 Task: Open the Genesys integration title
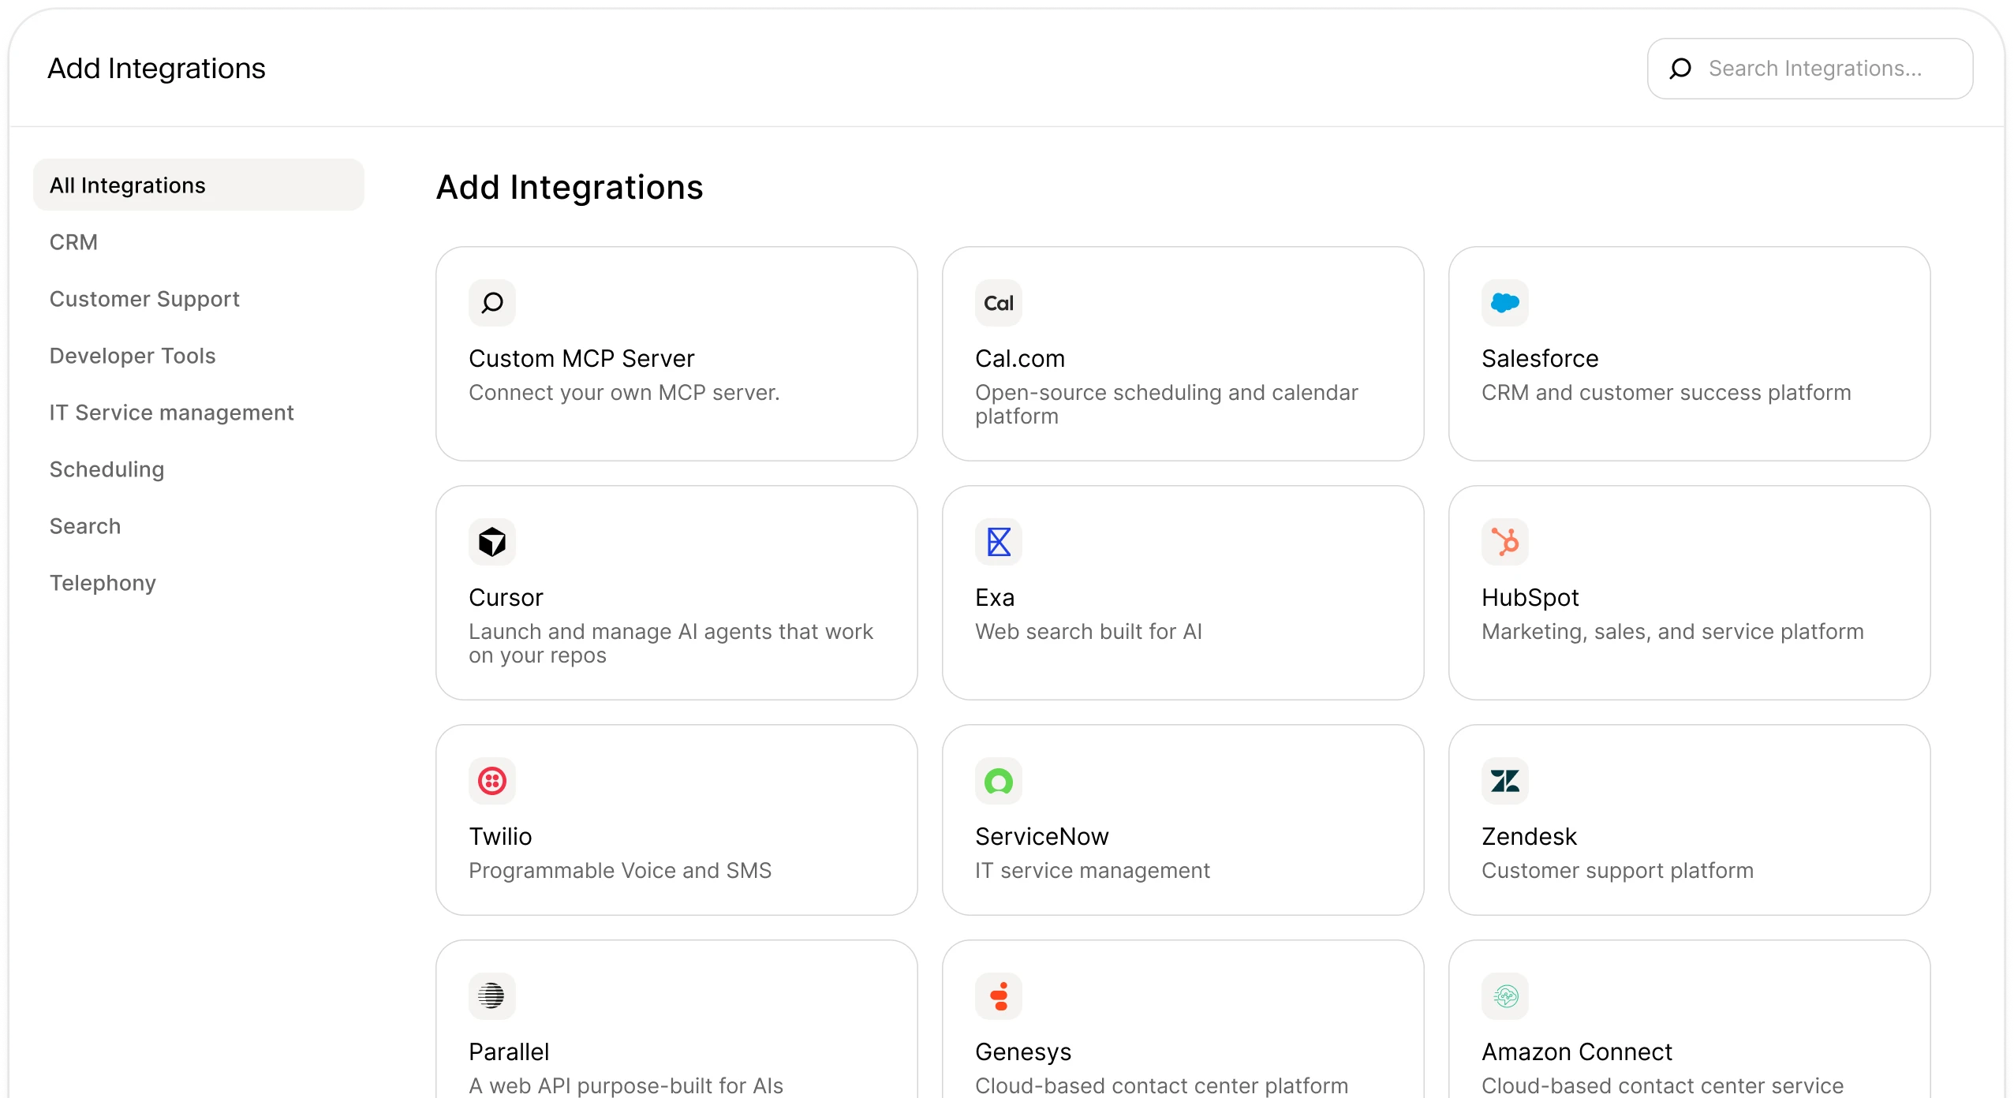[x=1023, y=1051]
